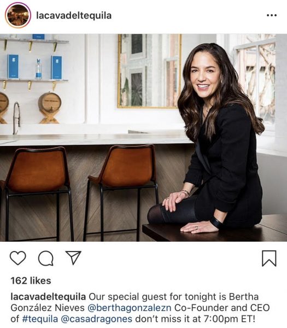Open lacavadeltequila username in the caption

[x=48, y=297]
